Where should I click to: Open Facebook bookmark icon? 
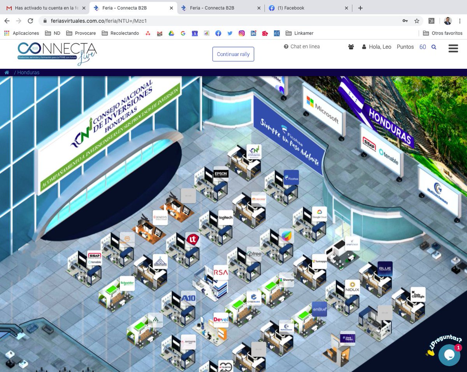pyautogui.click(x=218, y=33)
